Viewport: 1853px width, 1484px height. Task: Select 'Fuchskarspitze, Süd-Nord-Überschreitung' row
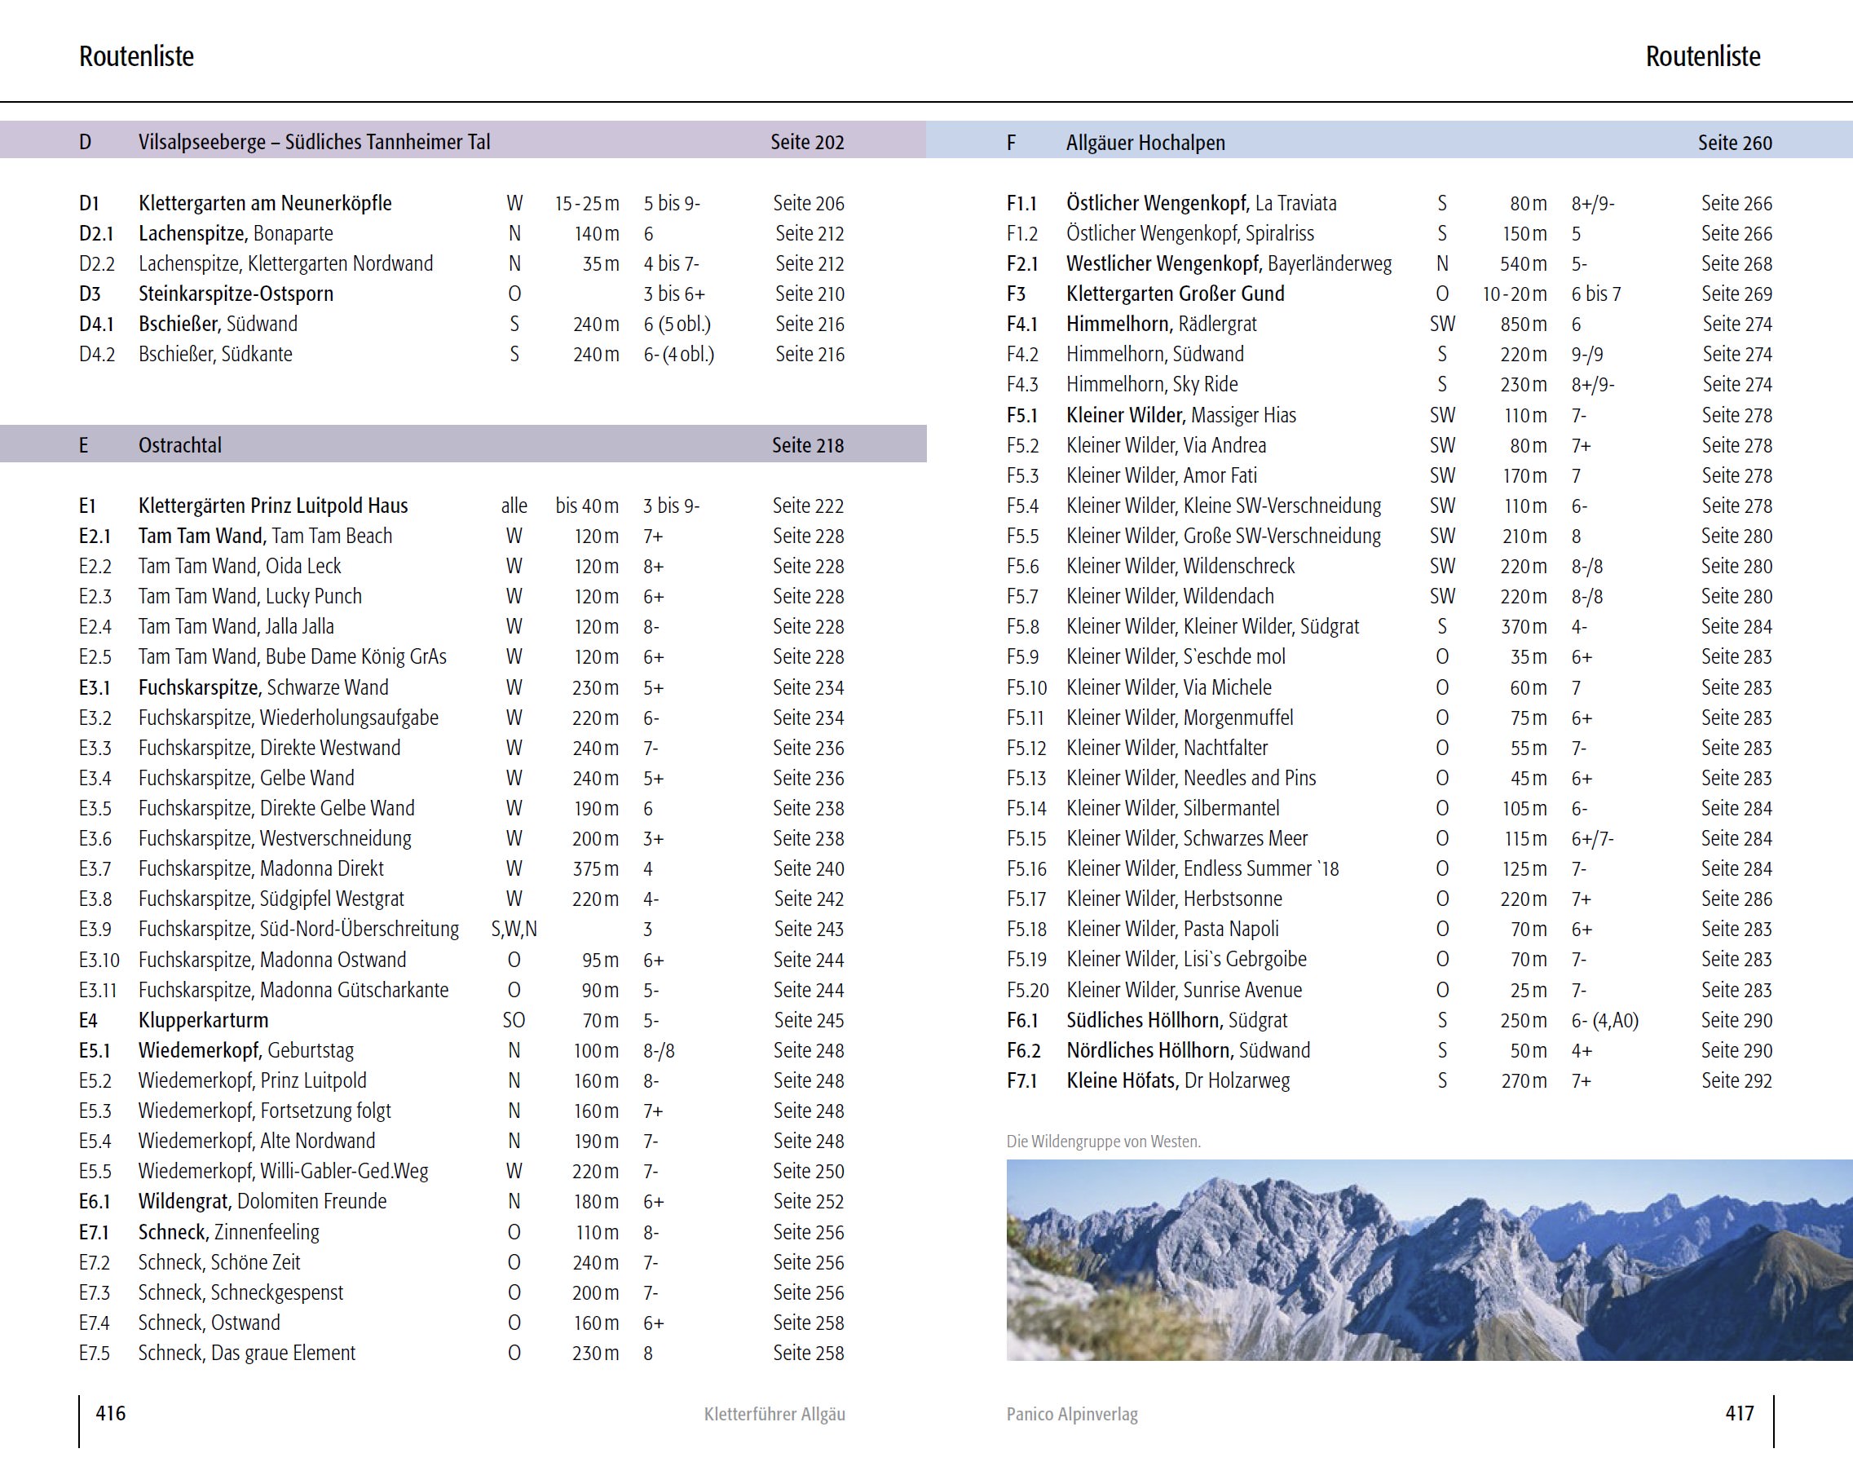click(x=461, y=929)
